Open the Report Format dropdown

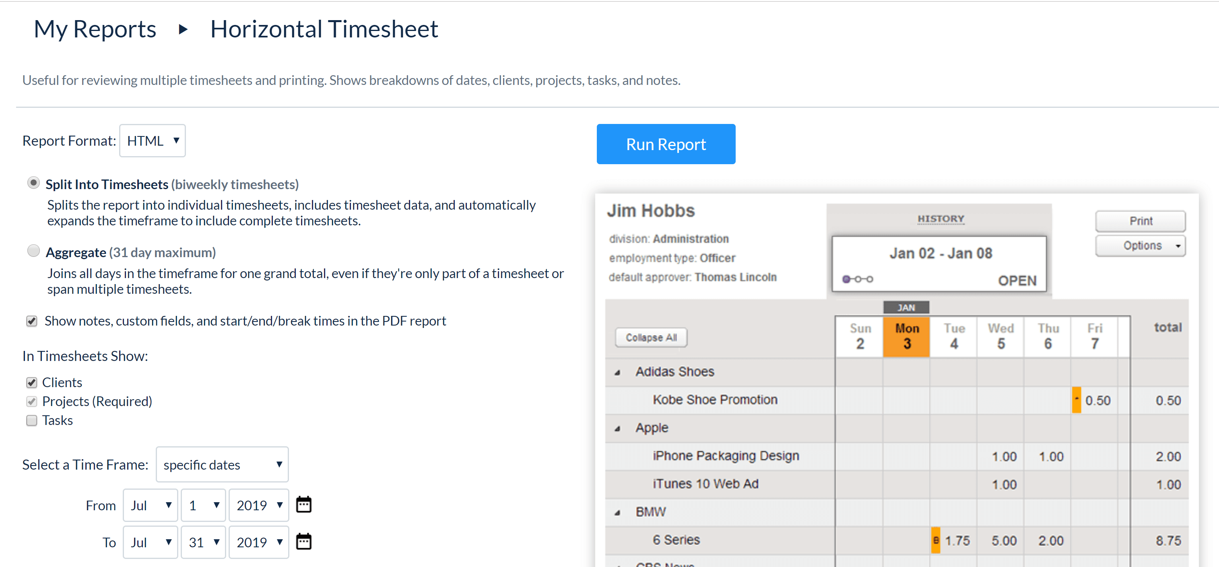click(153, 140)
